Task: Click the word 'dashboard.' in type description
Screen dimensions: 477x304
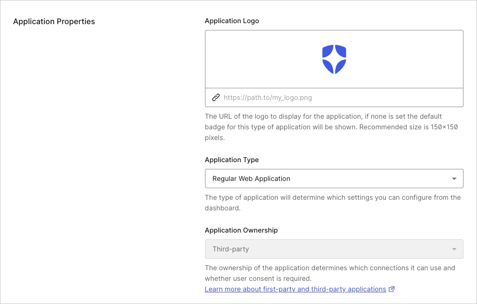Action: pyautogui.click(x=222, y=208)
